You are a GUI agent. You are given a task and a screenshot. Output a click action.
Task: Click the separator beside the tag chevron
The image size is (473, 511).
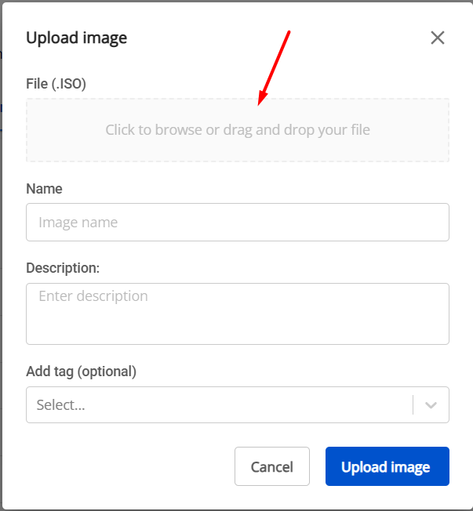[413, 404]
